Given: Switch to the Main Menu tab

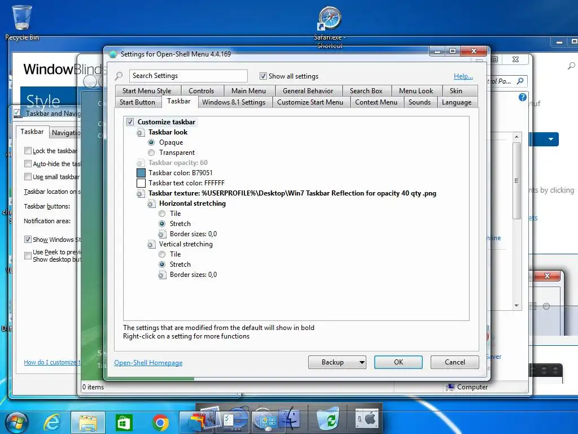Looking at the screenshot, I should 248,91.
